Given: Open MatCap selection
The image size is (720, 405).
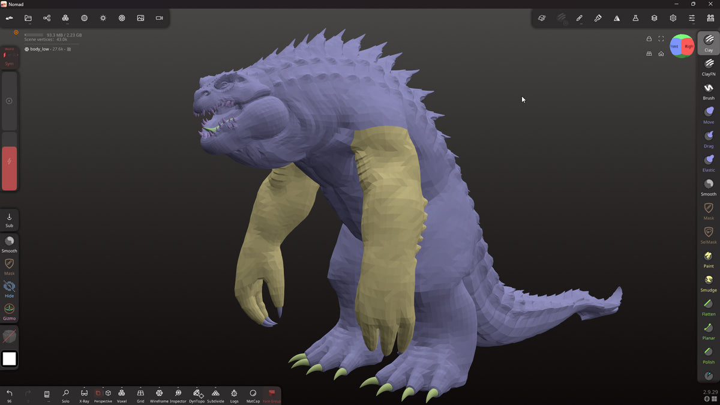Looking at the screenshot, I should (x=253, y=395).
